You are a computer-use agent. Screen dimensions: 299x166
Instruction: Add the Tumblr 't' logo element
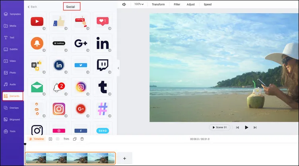pos(103,87)
